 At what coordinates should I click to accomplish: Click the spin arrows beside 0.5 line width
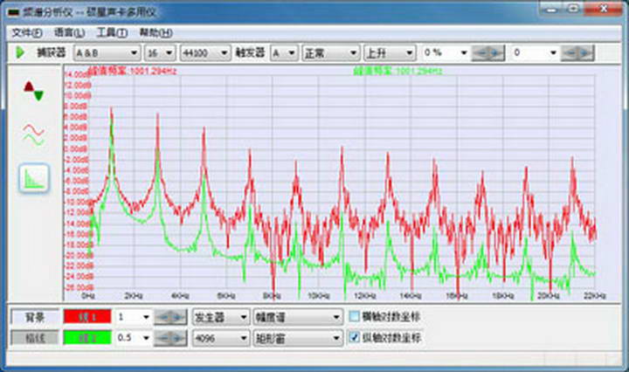point(171,337)
